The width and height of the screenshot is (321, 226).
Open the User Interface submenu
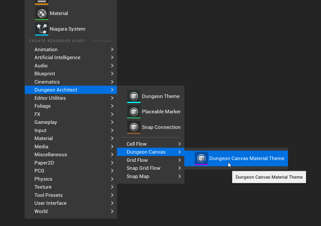tap(71, 203)
